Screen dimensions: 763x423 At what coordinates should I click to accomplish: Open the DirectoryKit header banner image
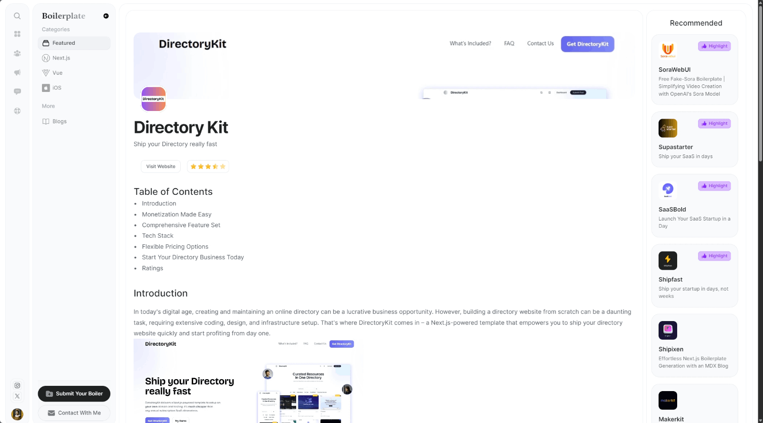tap(384, 66)
